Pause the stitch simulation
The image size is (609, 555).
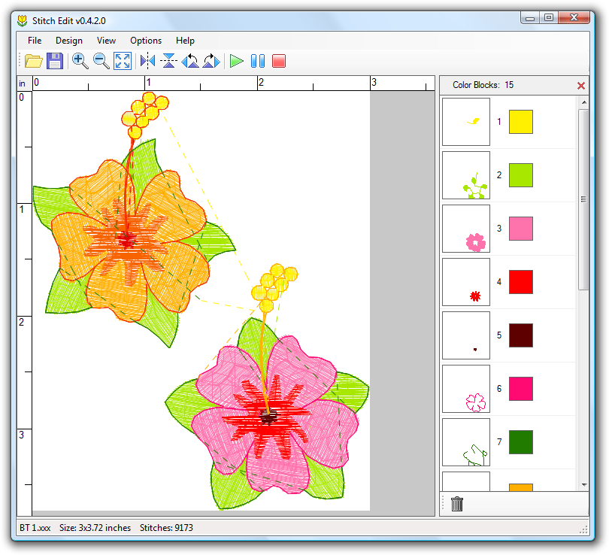[x=258, y=61]
